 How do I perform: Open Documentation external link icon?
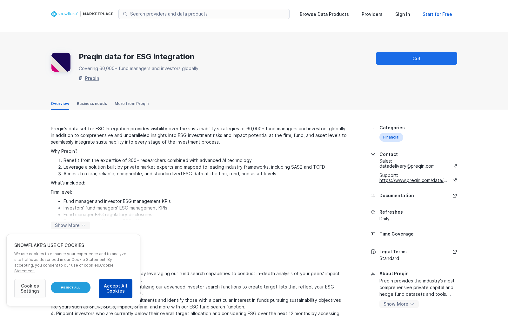(455, 196)
